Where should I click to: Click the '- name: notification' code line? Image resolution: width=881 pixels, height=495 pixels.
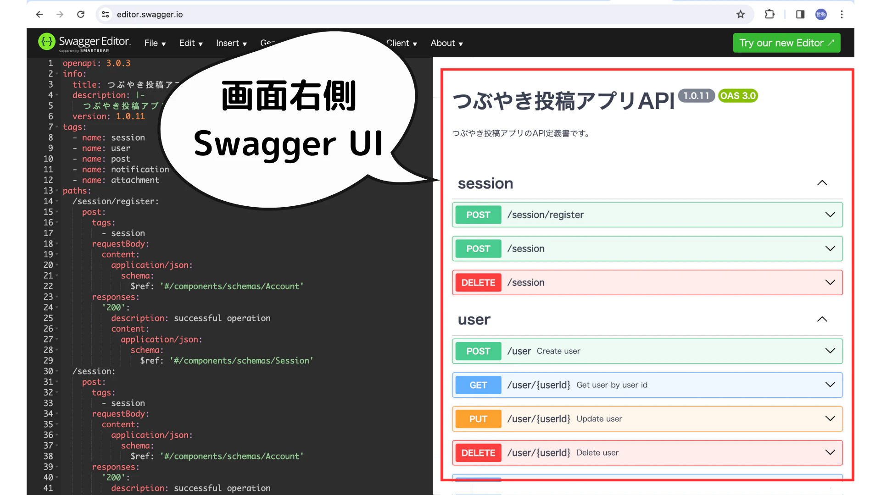(121, 170)
